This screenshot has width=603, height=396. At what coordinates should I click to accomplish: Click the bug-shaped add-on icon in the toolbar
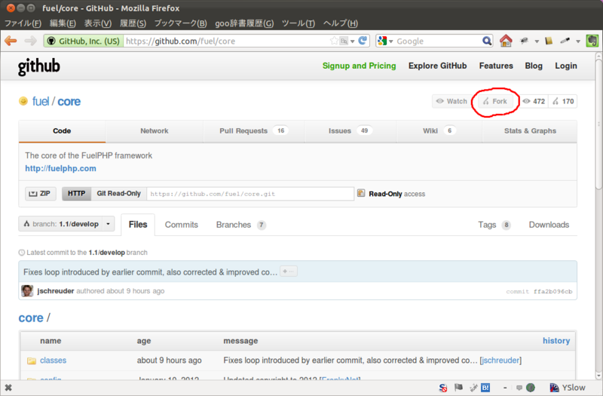point(524,41)
